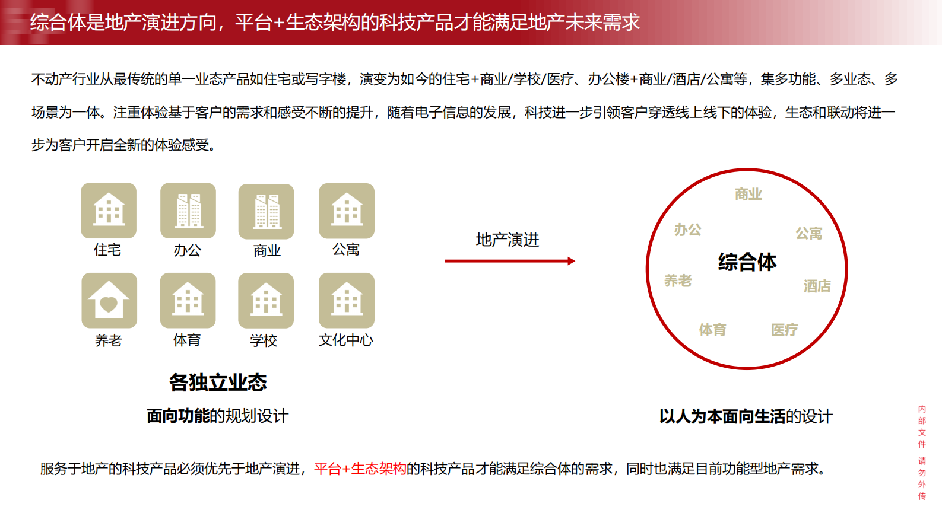
Task: Select the 办公 label under the icon
Action: pyautogui.click(x=187, y=250)
